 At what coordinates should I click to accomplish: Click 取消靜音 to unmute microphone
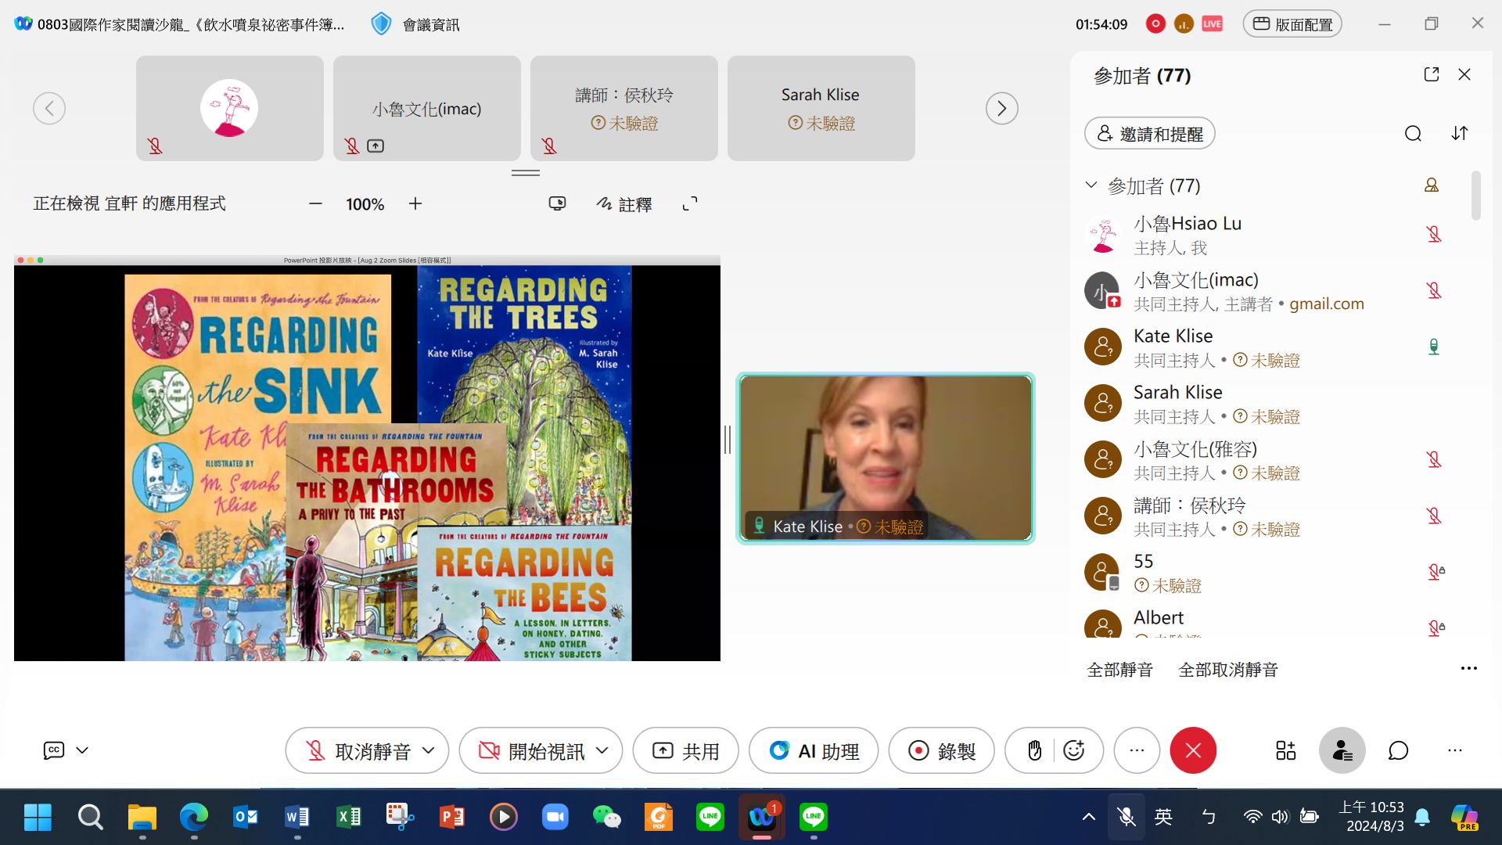tap(358, 751)
